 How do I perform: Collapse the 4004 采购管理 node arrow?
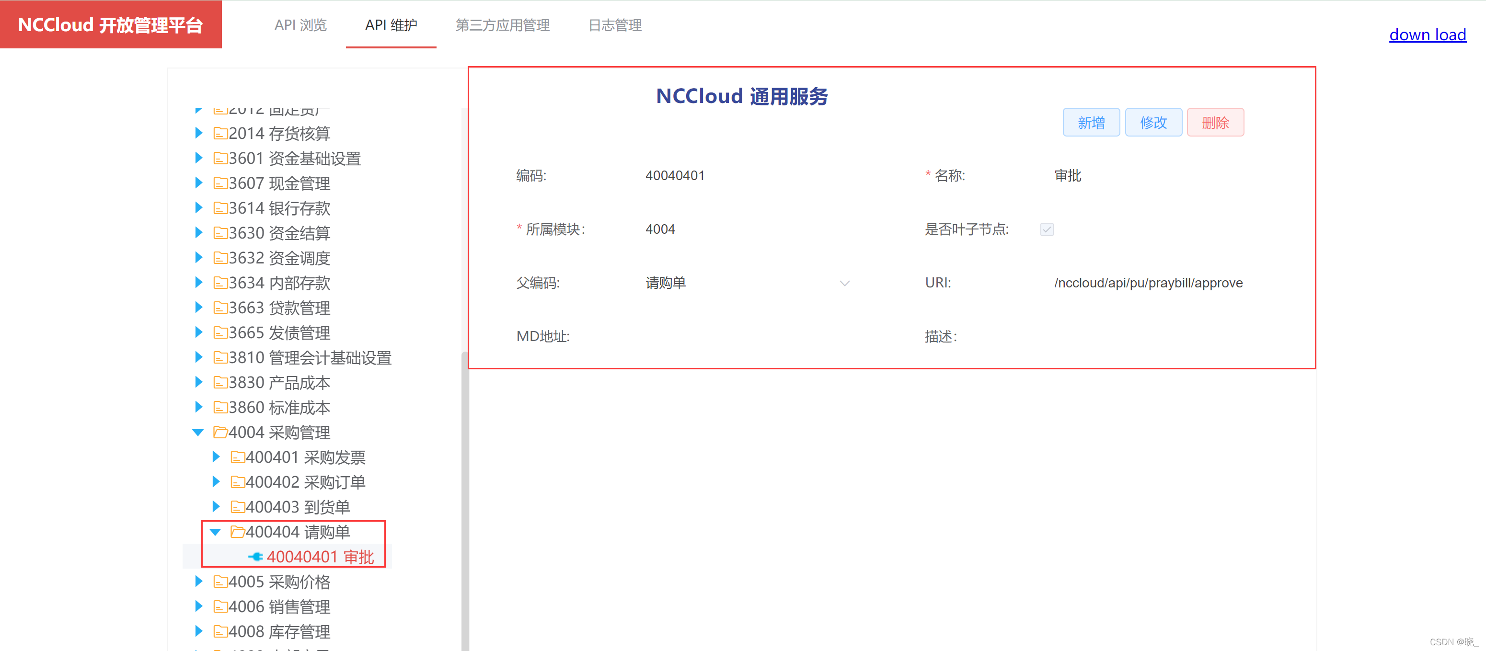click(198, 433)
